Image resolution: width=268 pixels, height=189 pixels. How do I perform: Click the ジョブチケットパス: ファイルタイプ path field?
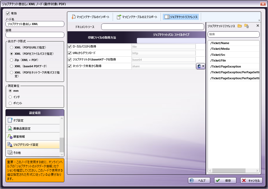[x=171, y=41]
